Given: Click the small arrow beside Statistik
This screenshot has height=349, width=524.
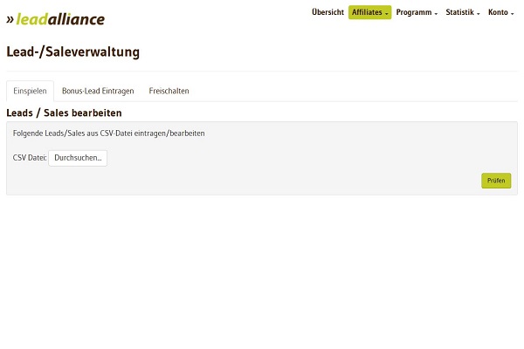Looking at the screenshot, I should coord(479,14).
